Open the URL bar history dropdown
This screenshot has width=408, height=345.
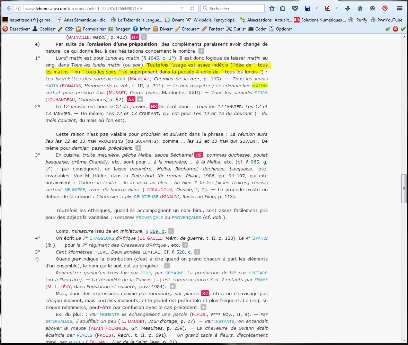(x=183, y=8)
